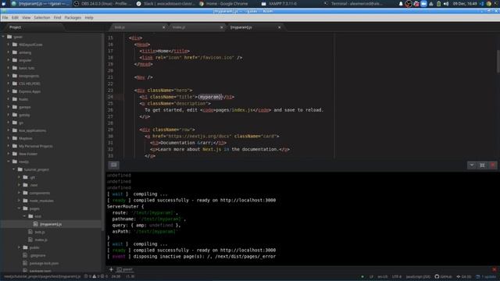
Task: Click the editor vertical scrollbar
Action: click(x=498, y=61)
